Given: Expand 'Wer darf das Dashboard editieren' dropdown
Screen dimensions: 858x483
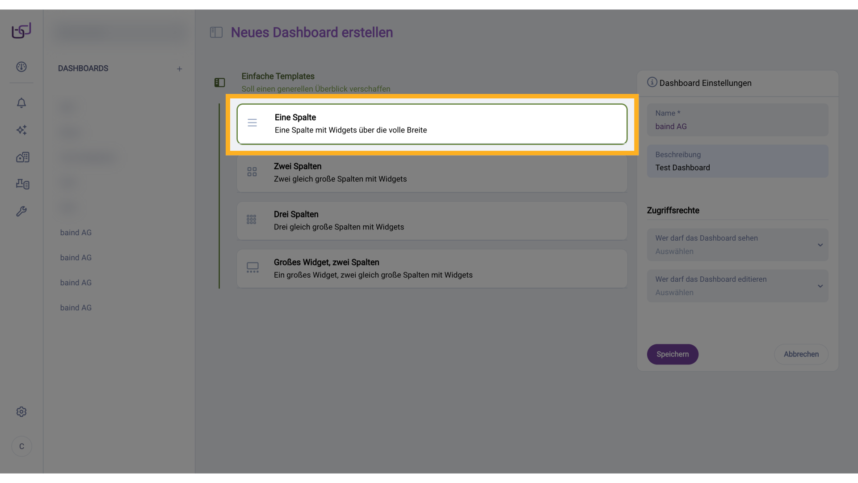Looking at the screenshot, I should click(737, 286).
